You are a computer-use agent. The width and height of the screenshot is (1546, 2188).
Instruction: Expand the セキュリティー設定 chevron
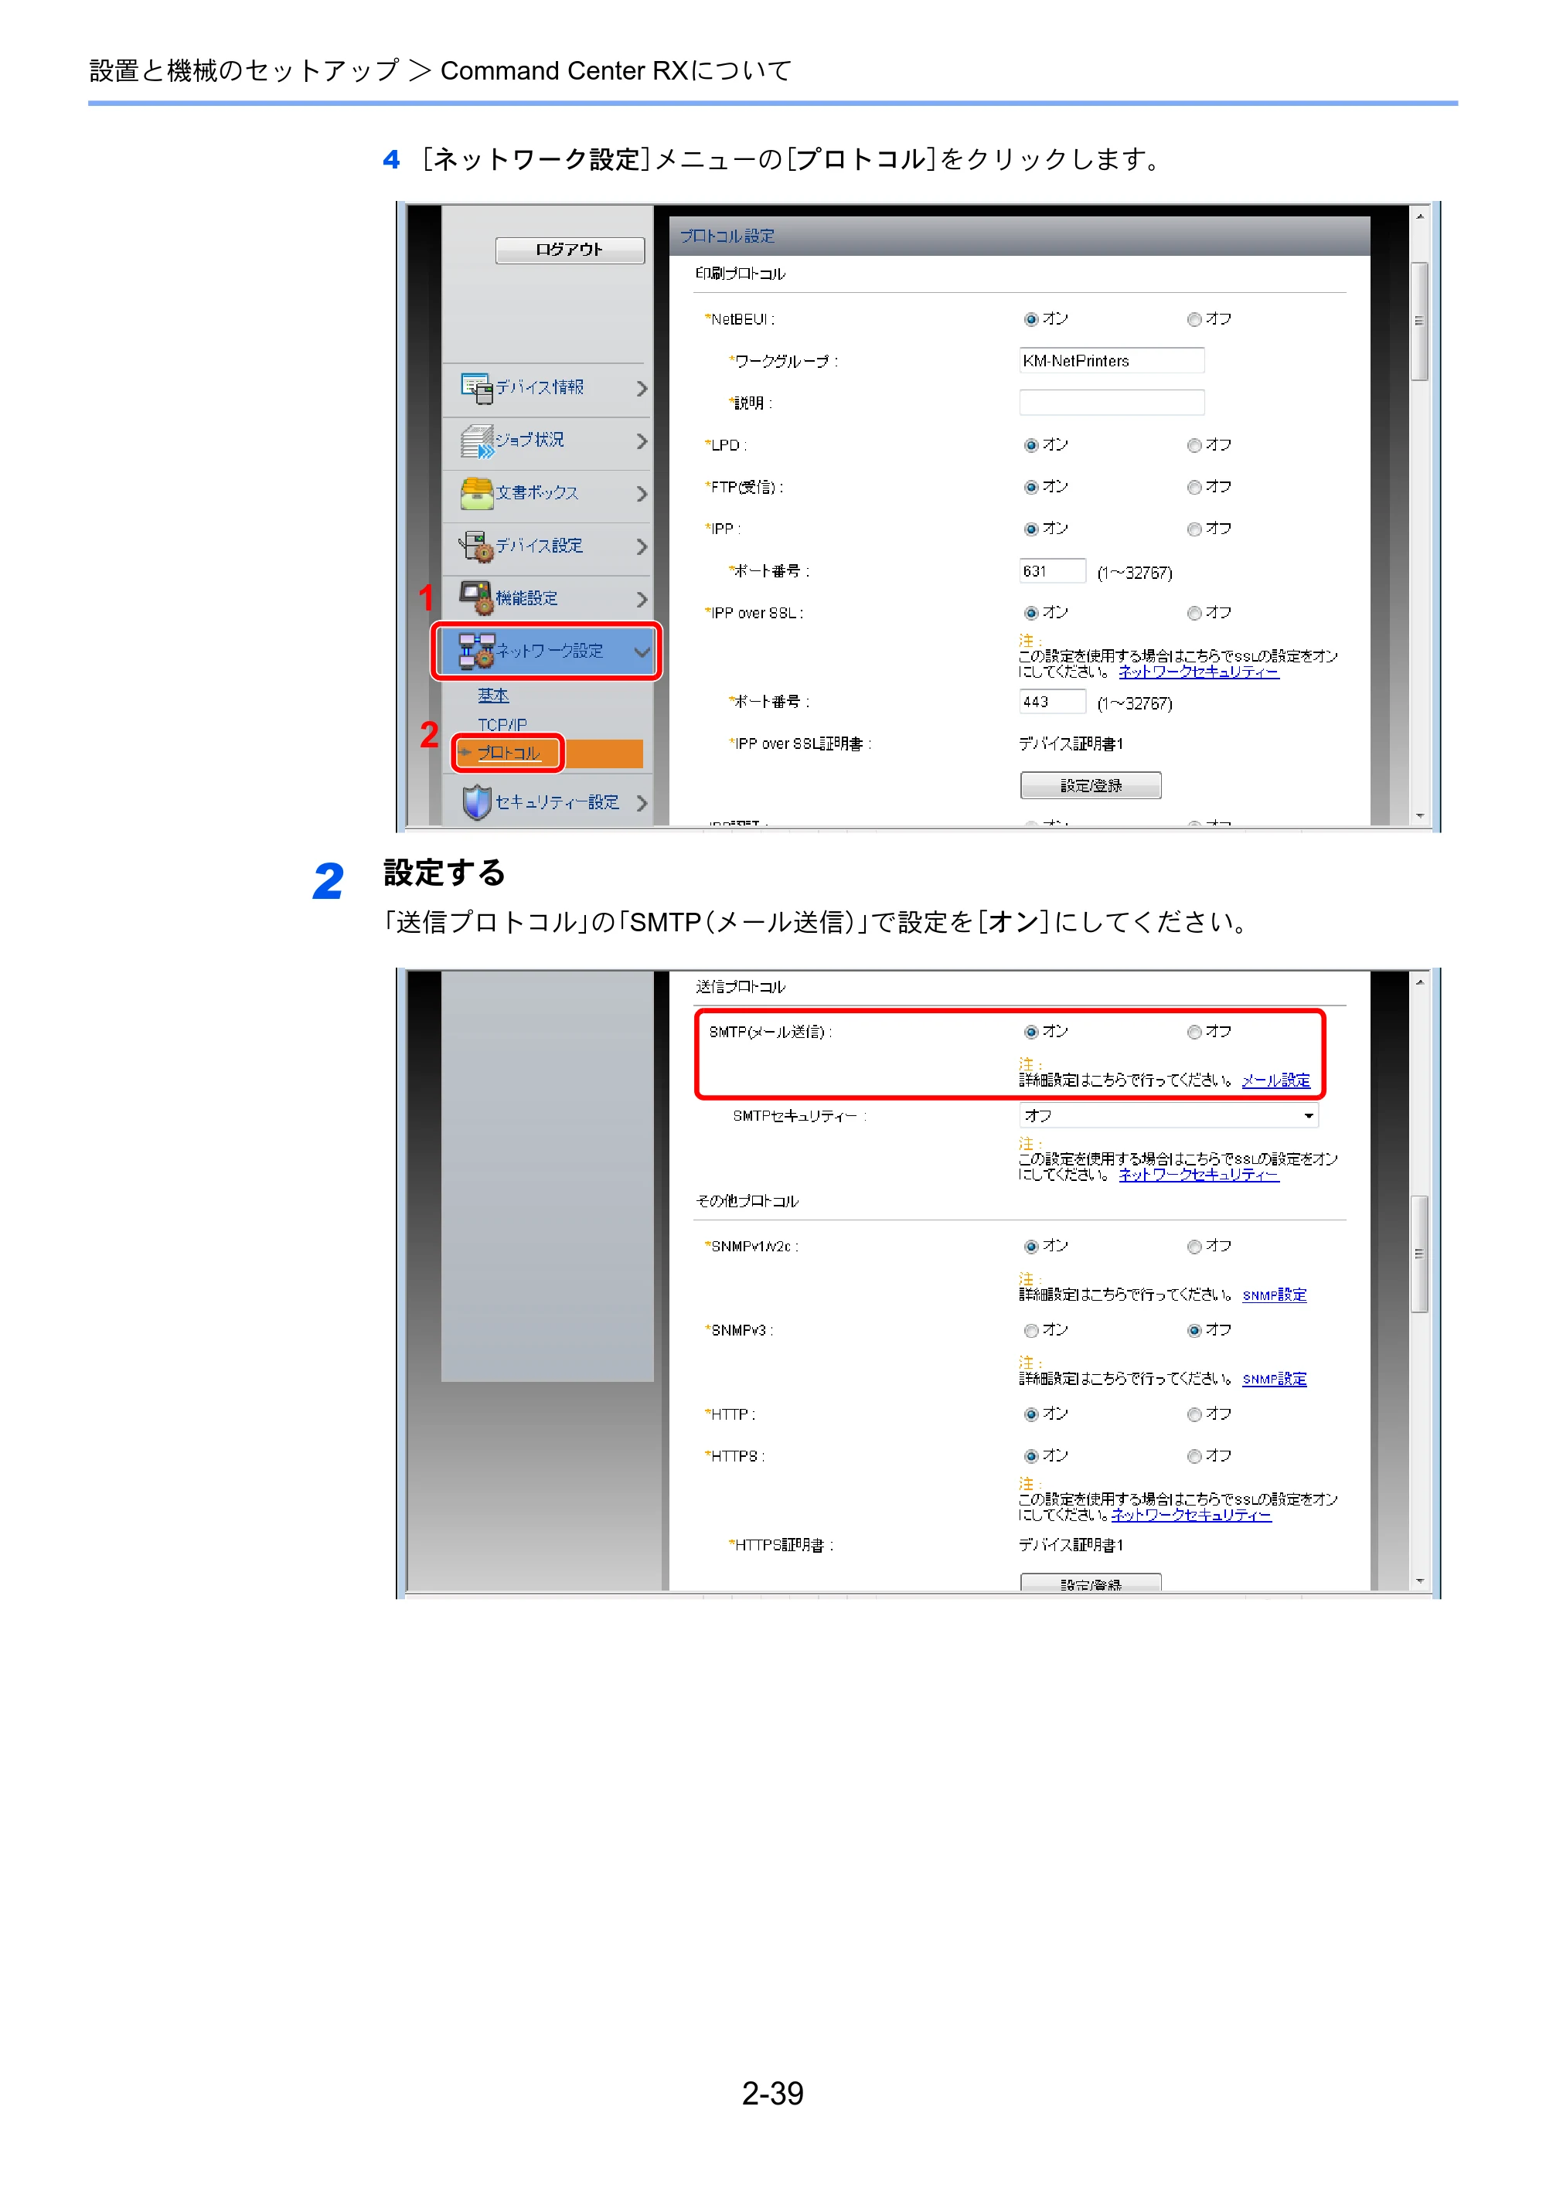642,802
